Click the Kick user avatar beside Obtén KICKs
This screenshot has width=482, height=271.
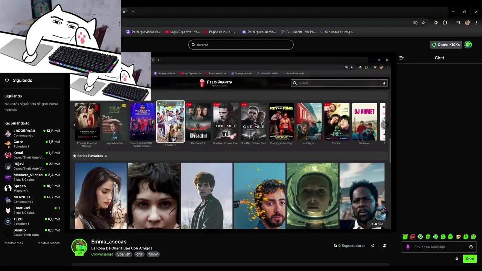pos(468,44)
